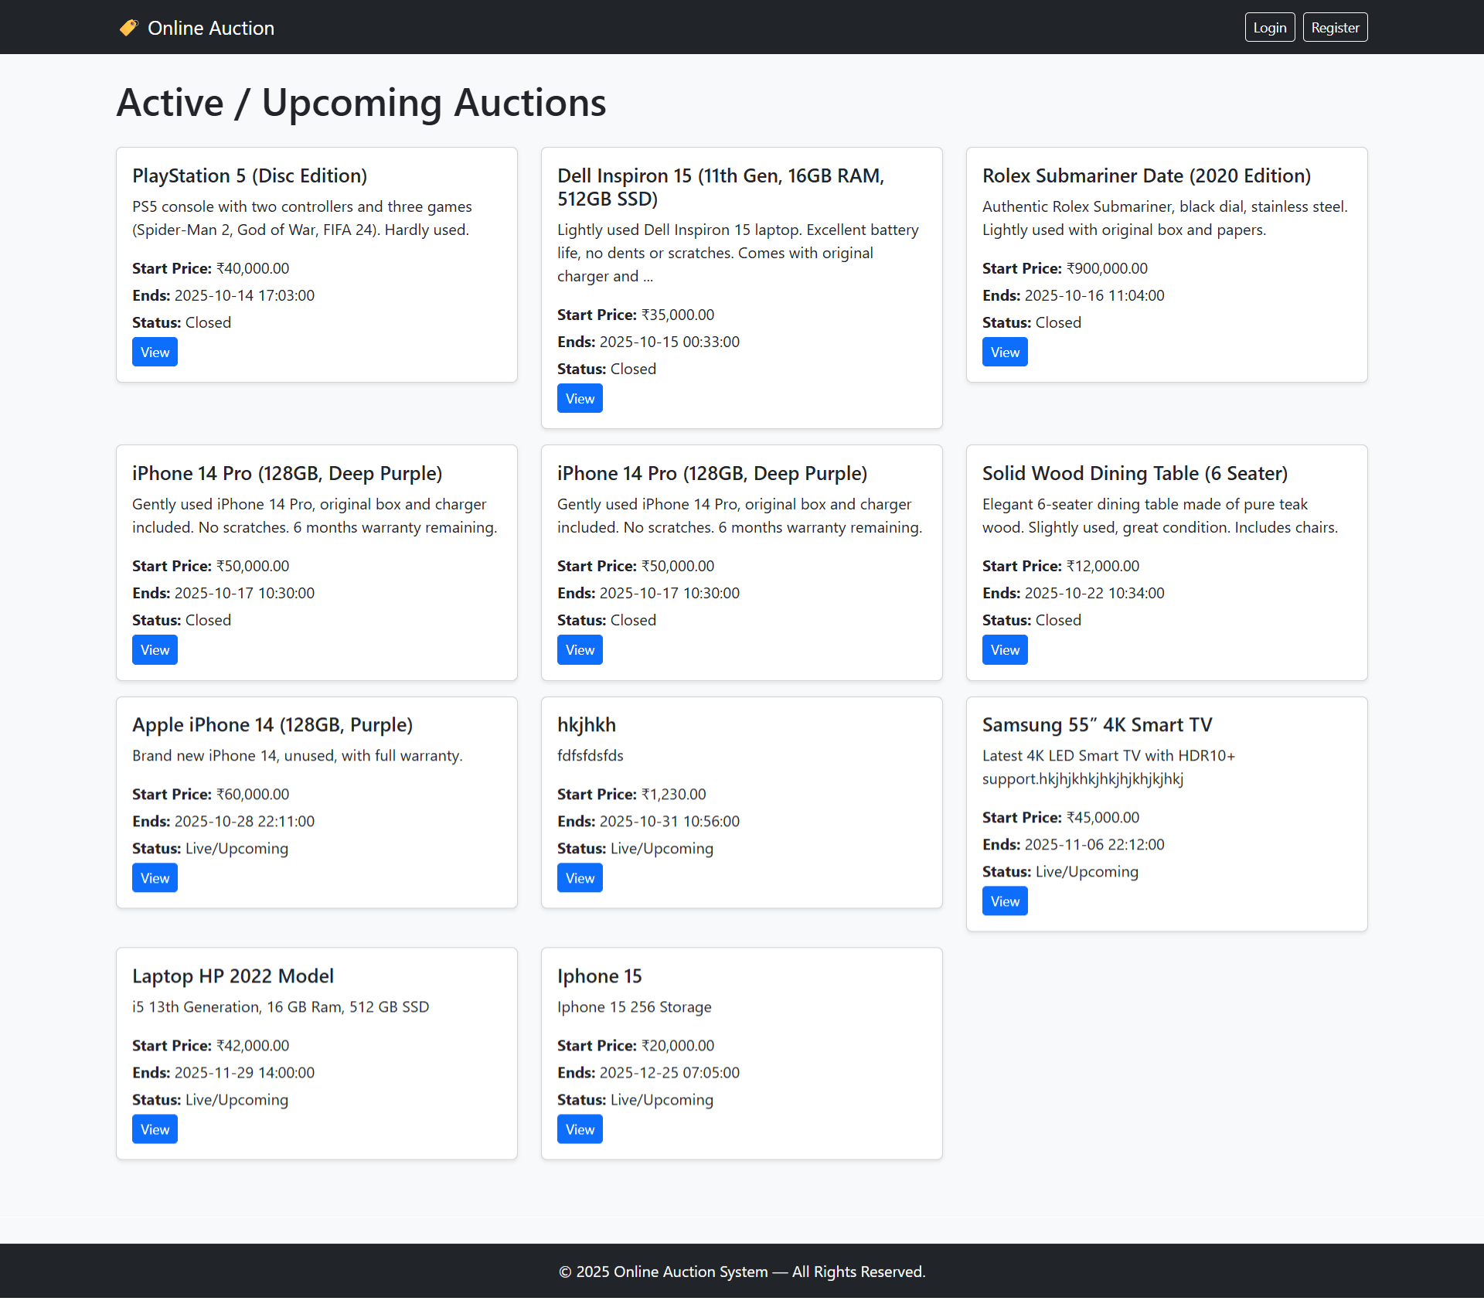View the Samsung 55" 4K Smart TV auction
This screenshot has height=1301, width=1484.
1004,901
